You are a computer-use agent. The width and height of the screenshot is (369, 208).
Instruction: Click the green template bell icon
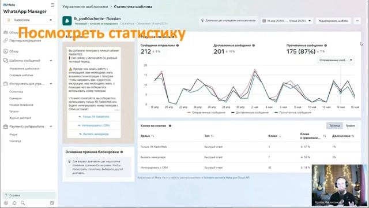(x=67, y=21)
